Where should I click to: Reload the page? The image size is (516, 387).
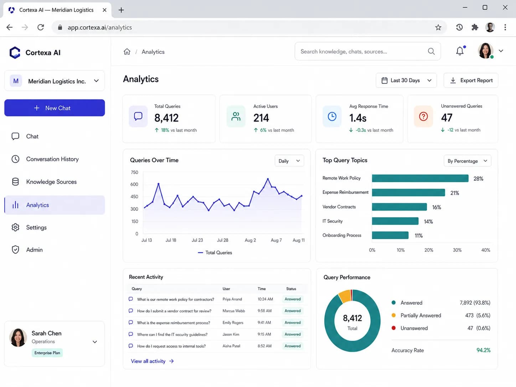click(x=41, y=27)
